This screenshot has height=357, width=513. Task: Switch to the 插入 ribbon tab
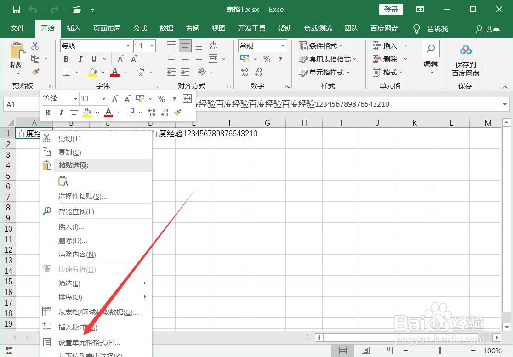tap(74, 28)
